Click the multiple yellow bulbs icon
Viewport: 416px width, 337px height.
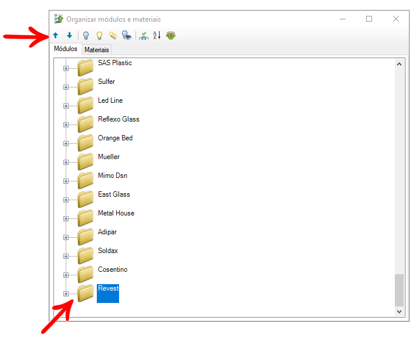point(113,35)
